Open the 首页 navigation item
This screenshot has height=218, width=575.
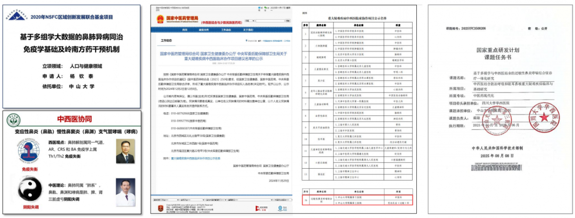(185, 30)
